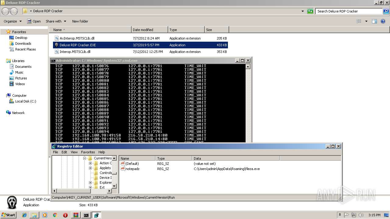
Task: Select the Controls registry key folder
Action: [x=103, y=173]
